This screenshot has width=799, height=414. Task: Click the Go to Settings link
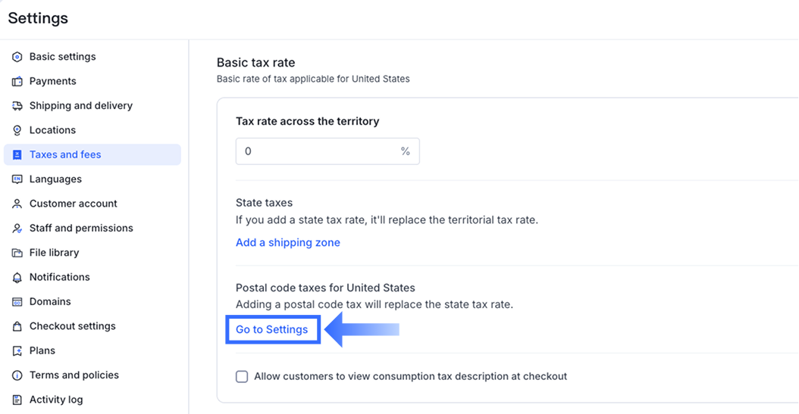272,329
